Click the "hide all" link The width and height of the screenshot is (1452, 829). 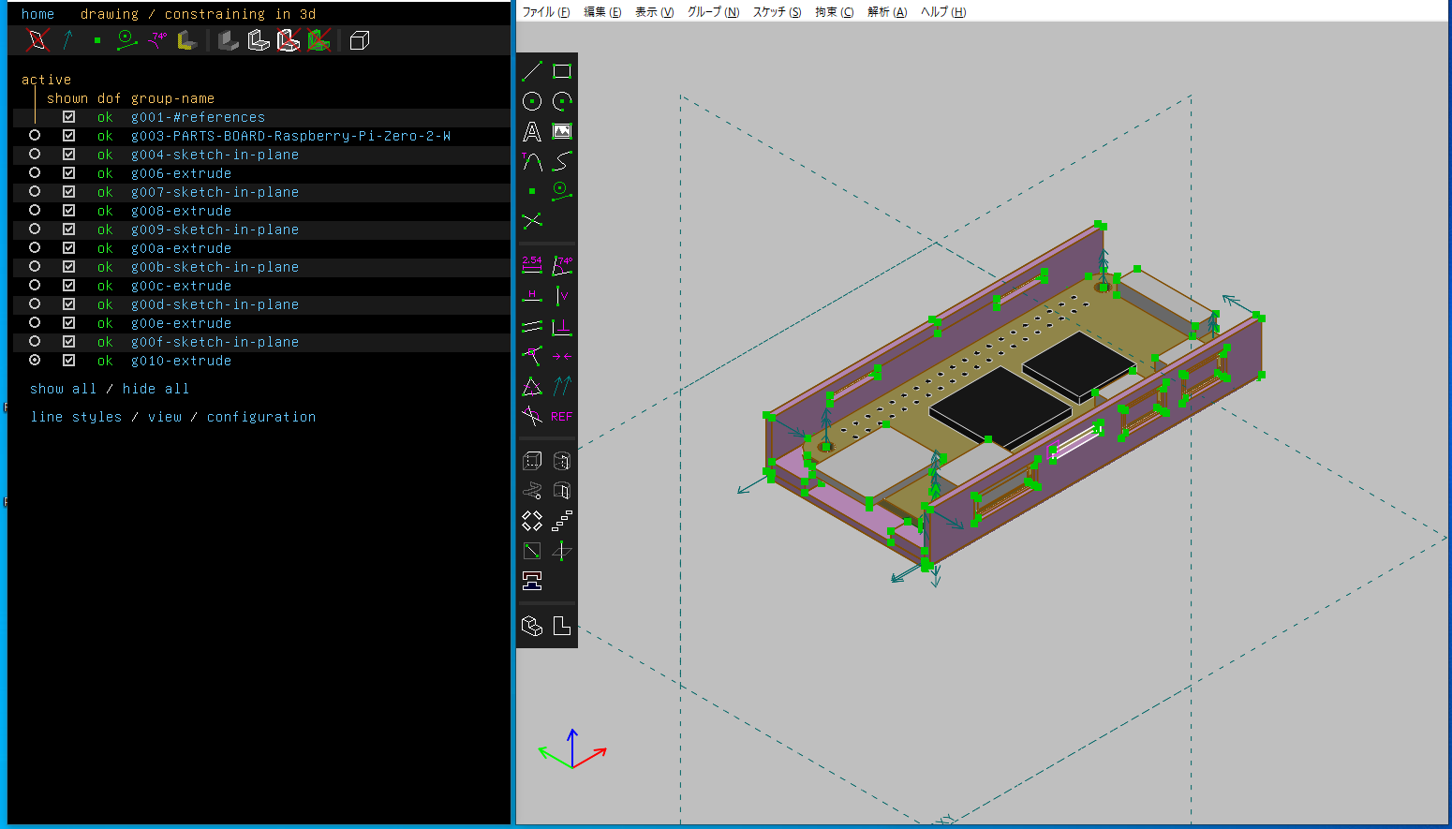(x=156, y=389)
